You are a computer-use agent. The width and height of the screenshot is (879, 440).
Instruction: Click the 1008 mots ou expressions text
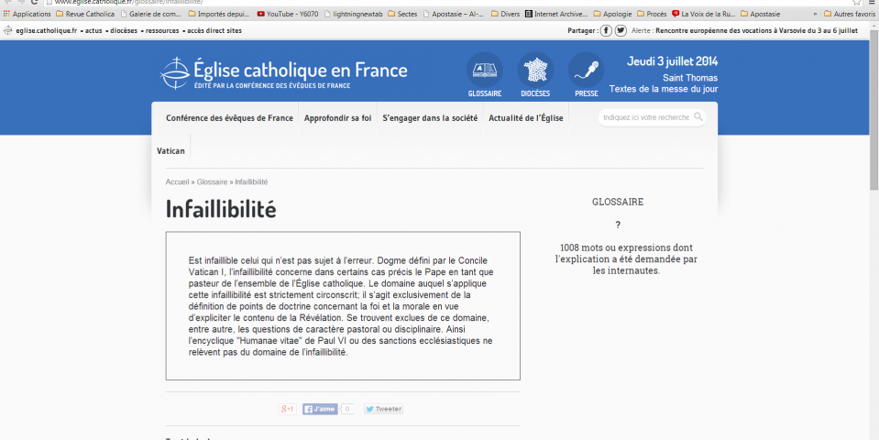626,258
